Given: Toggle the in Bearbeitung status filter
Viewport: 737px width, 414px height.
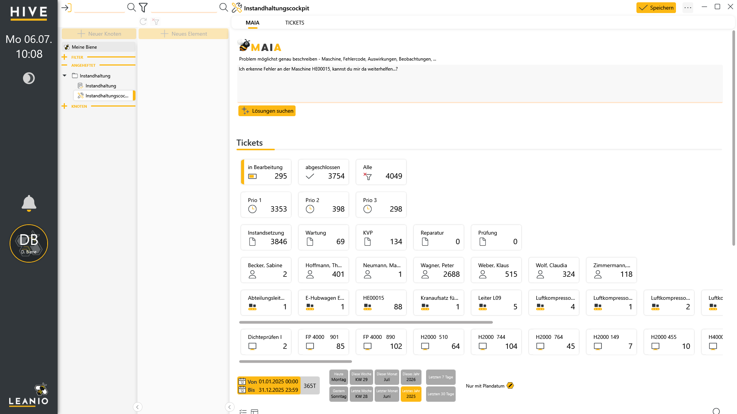Looking at the screenshot, I should (266, 172).
